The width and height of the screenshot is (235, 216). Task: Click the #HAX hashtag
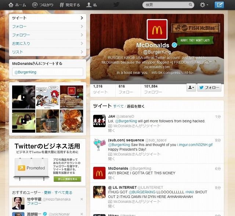(x=189, y=192)
